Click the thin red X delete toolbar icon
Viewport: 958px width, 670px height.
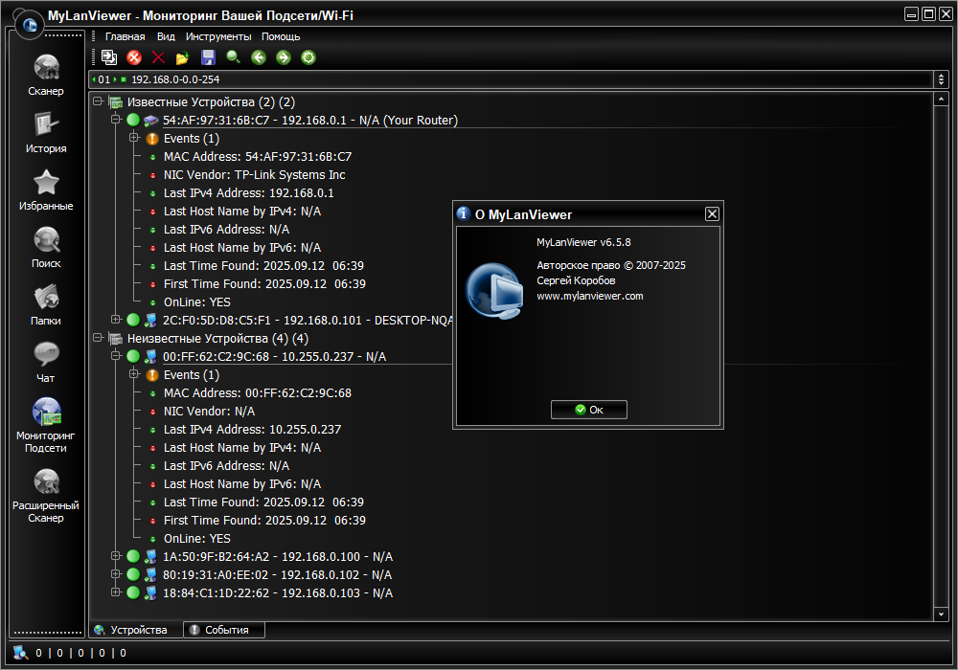(x=158, y=57)
